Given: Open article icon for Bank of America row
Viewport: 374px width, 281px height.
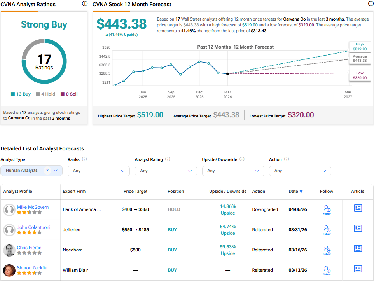Looking at the screenshot, I should coord(358,208).
